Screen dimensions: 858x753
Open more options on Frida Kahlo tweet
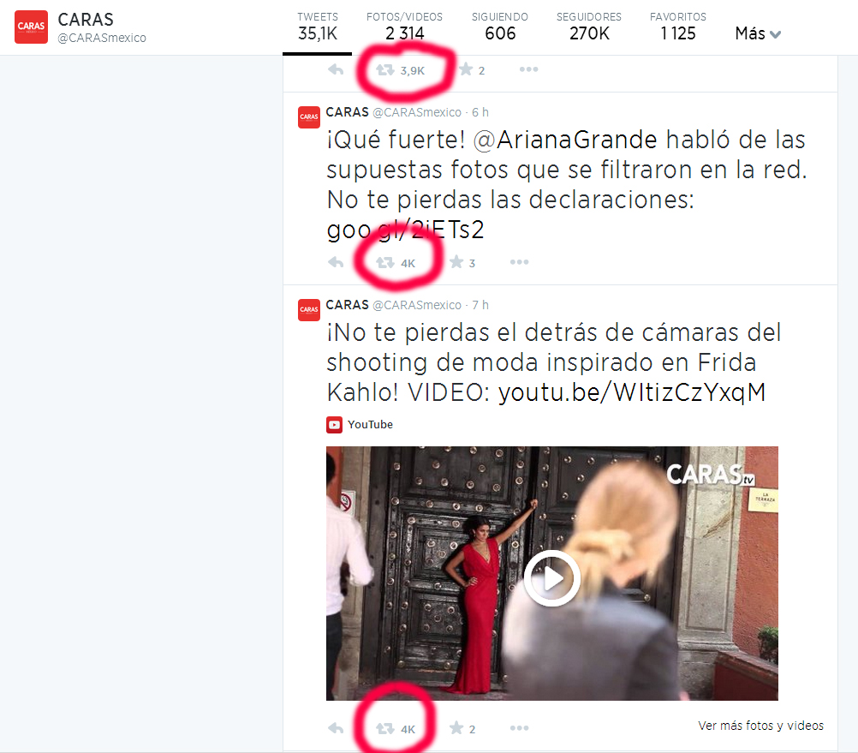[519, 728]
